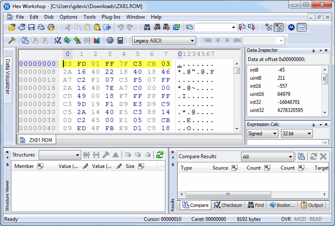Open the All filter dropdown in Compare Results

pyautogui.click(x=267, y=157)
